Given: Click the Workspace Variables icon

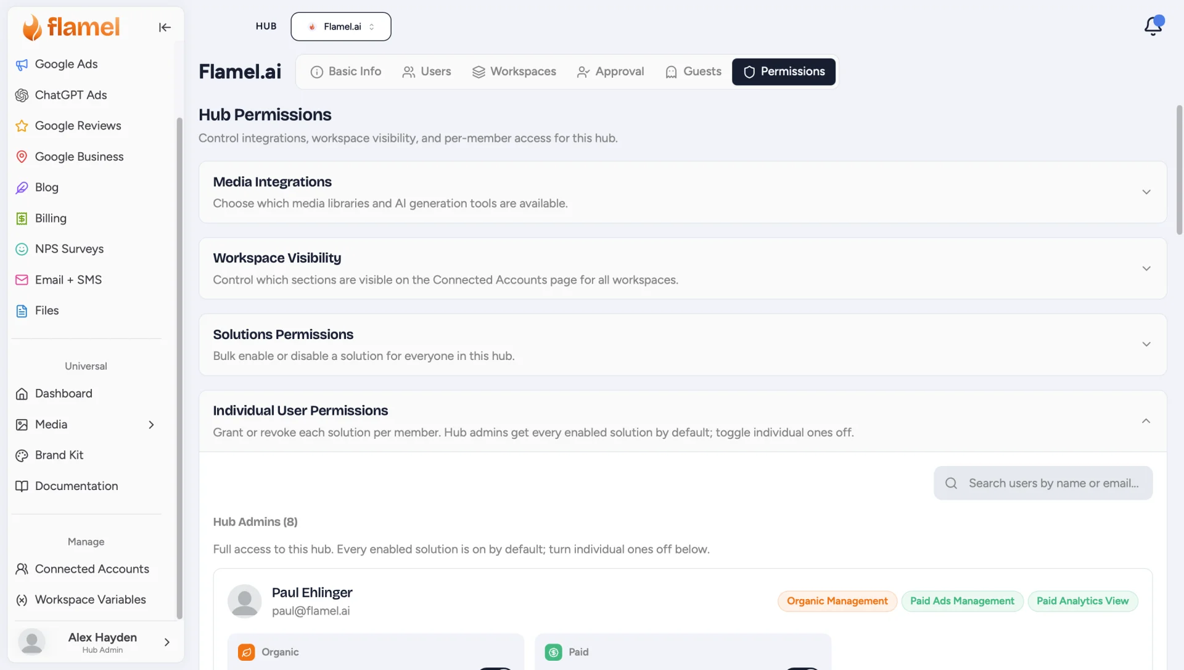Looking at the screenshot, I should [x=22, y=600].
